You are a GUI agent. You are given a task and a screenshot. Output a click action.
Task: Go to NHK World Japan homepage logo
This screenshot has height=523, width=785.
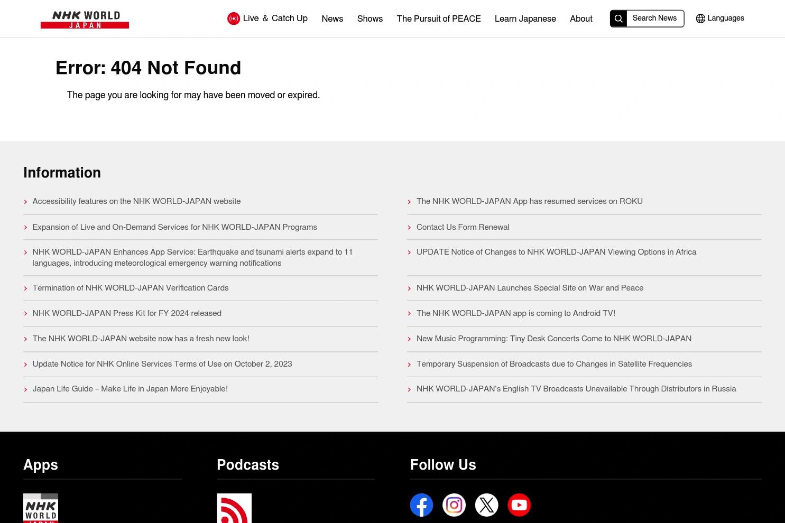point(85,20)
